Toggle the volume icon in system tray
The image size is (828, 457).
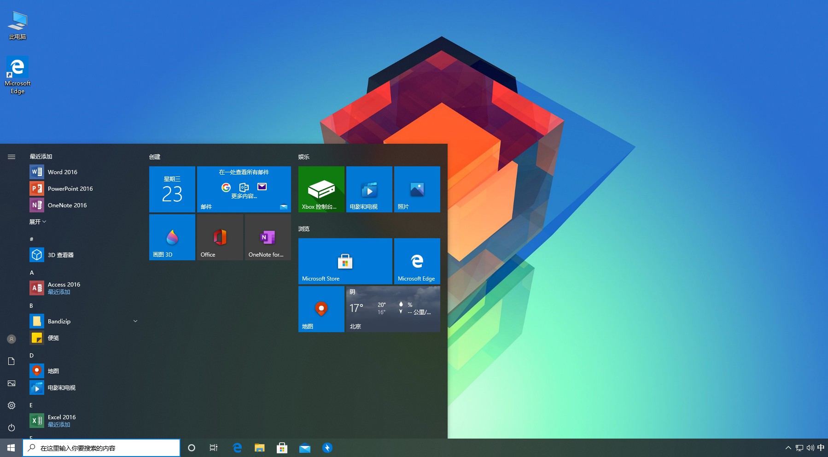click(810, 448)
